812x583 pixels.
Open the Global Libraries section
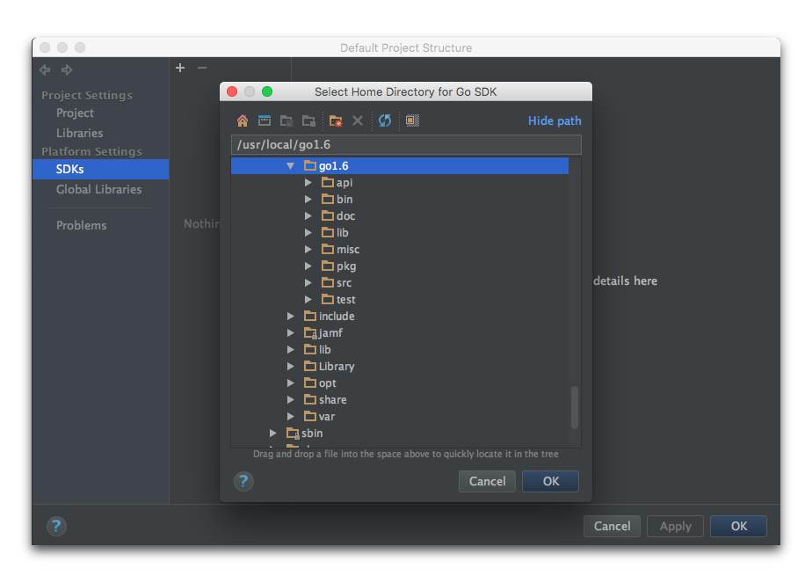(99, 190)
